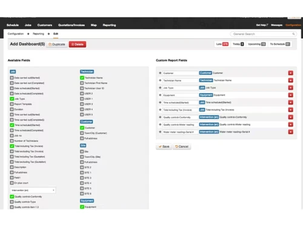303x227 pixels.
Task: Remove the Water meter reading-Serial # row
Action: pos(290,132)
